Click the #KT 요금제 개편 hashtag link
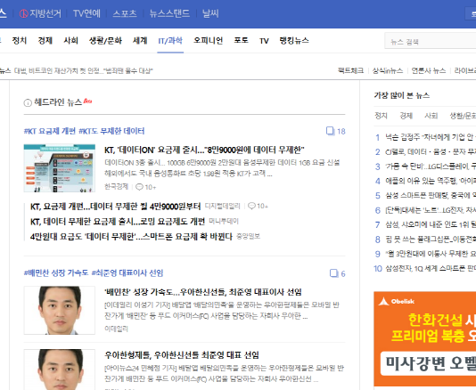 [50, 131]
